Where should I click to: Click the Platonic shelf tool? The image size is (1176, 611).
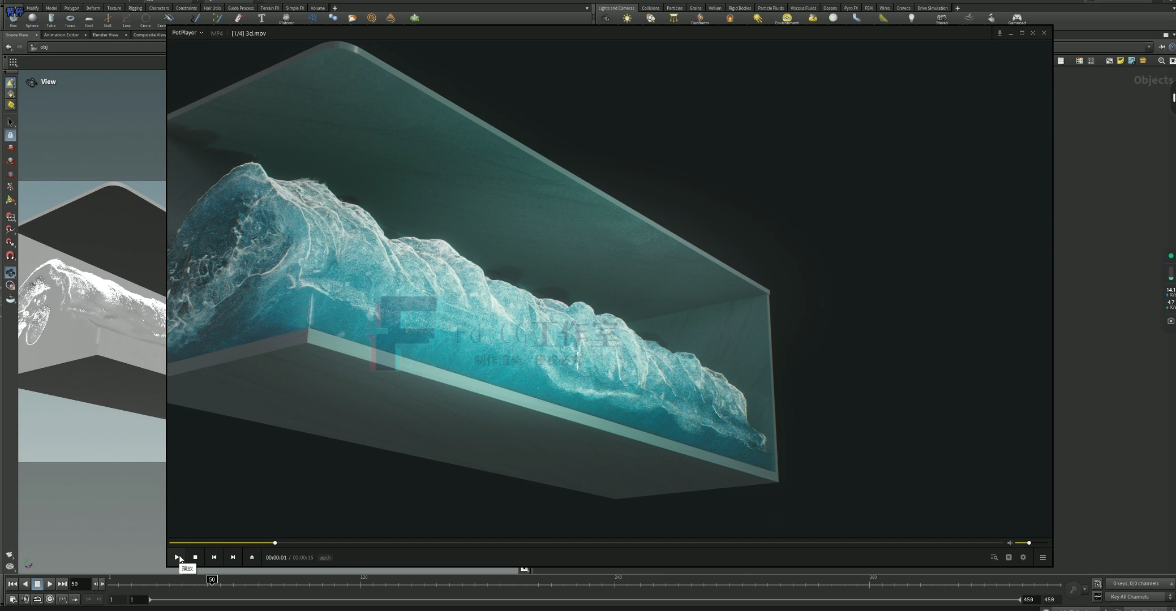coord(286,19)
